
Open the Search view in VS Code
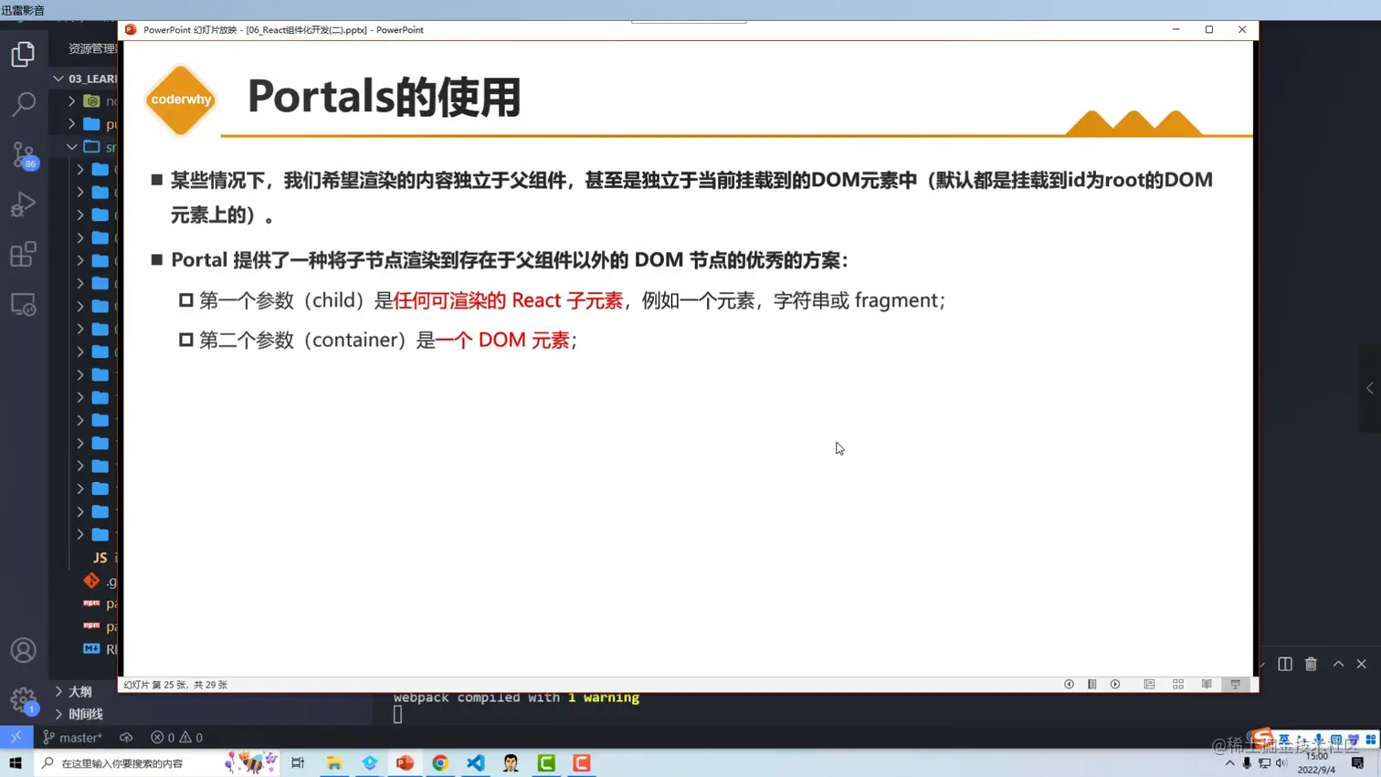[x=24, y=104]
